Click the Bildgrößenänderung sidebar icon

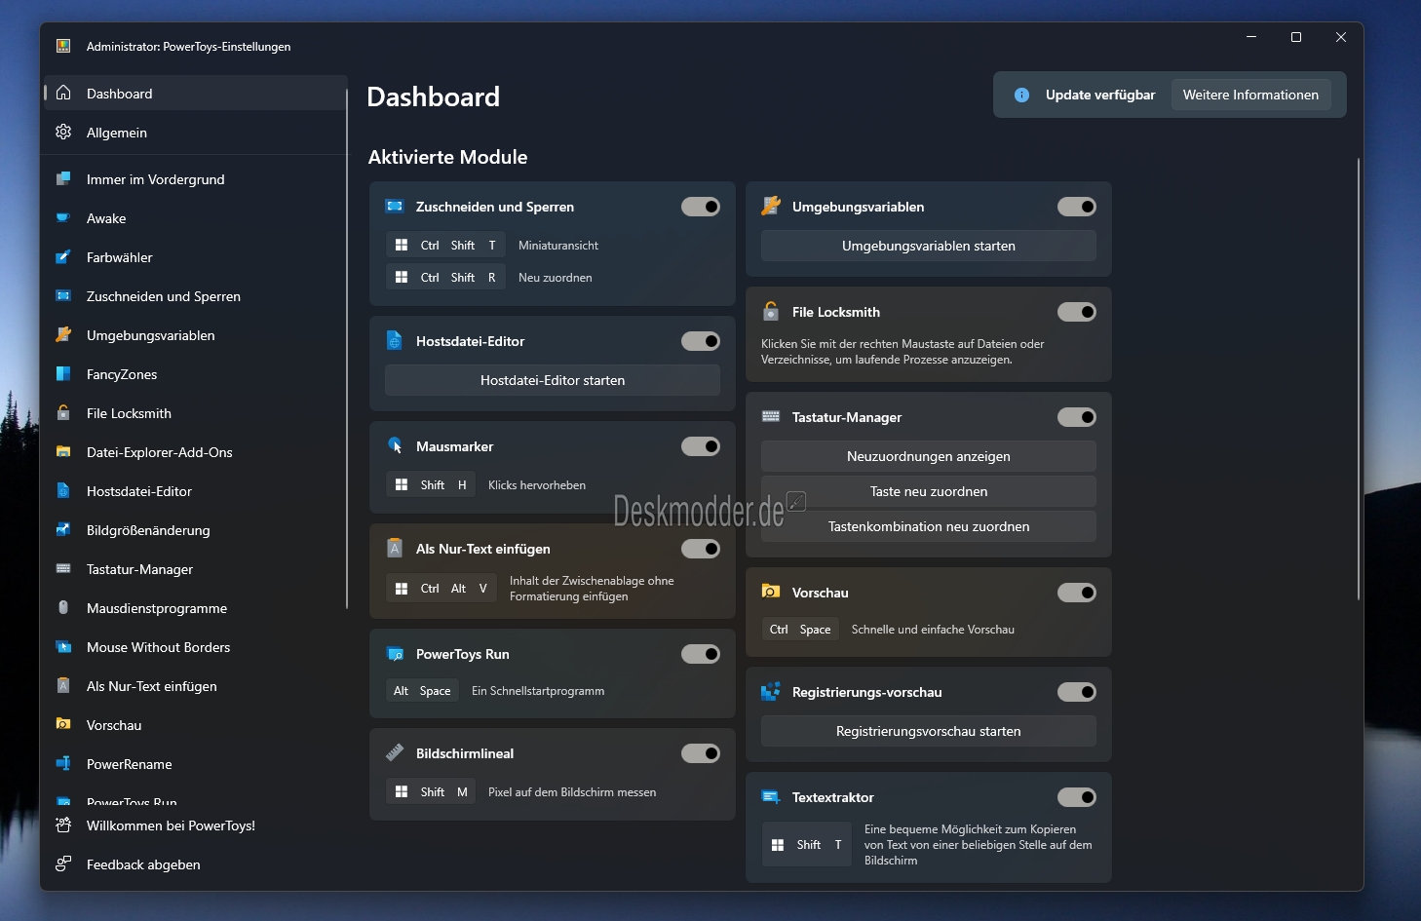[63, 529]
